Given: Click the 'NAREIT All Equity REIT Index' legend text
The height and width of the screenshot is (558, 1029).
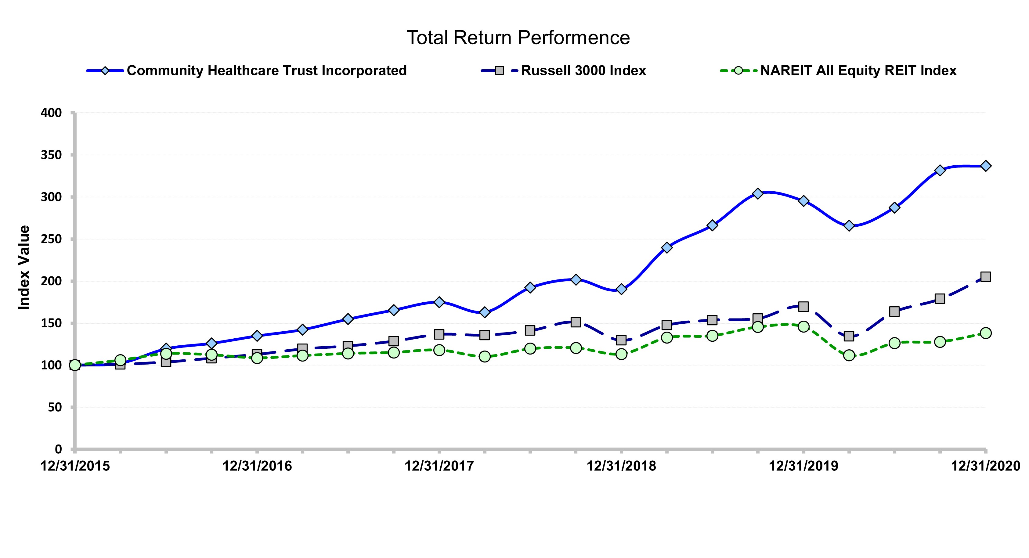Looking at the screenshot, I should [858, 71].
